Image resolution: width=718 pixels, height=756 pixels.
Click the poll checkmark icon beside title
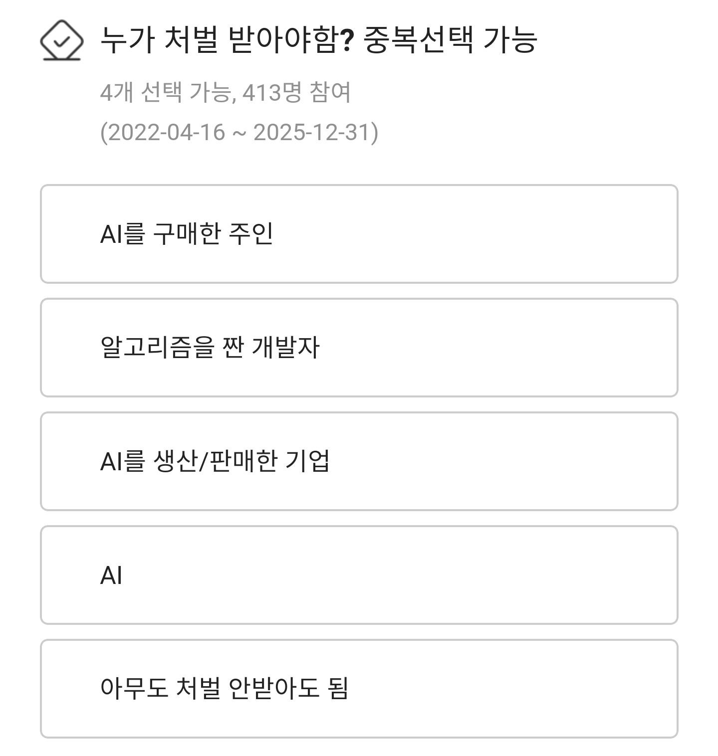(61, 40)
